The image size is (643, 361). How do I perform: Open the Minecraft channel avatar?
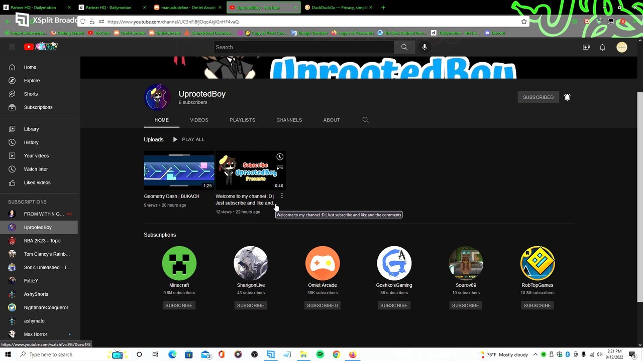(179, 263)
